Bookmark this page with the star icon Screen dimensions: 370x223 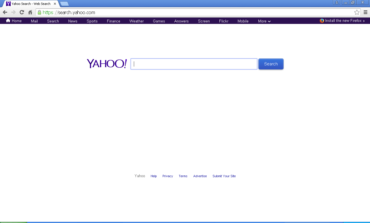[357, 12]
